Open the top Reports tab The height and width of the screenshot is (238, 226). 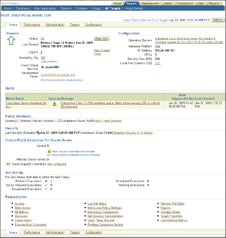click(x=214, y=4)
